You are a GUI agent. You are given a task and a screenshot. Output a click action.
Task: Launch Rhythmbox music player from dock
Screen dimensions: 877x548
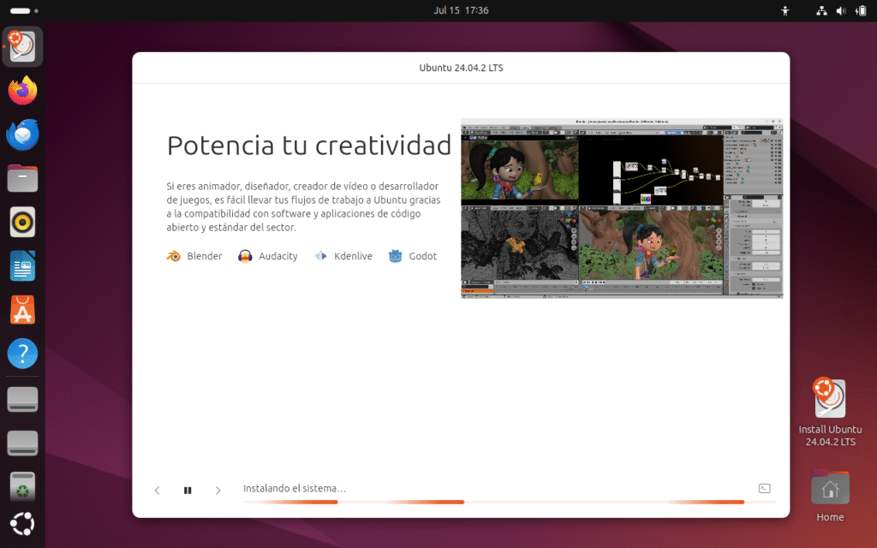click(22, 222)
